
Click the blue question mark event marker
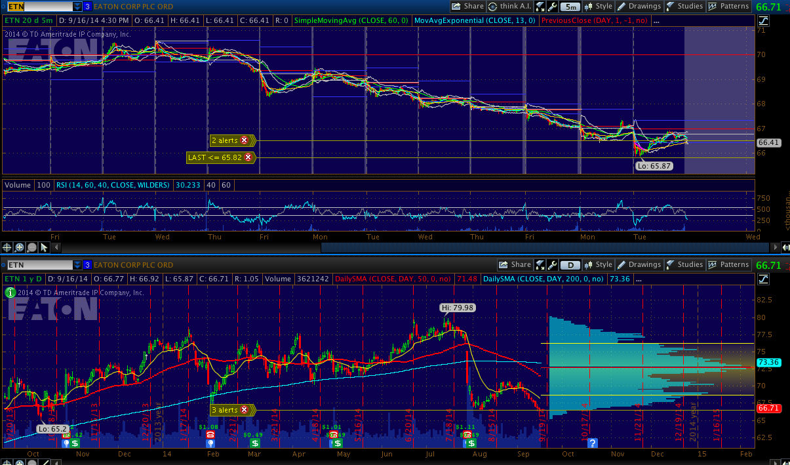(593, 443)
